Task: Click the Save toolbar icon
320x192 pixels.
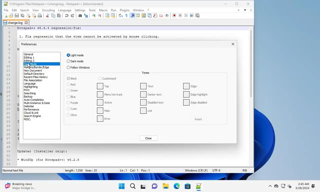Action: coord(17,15)
